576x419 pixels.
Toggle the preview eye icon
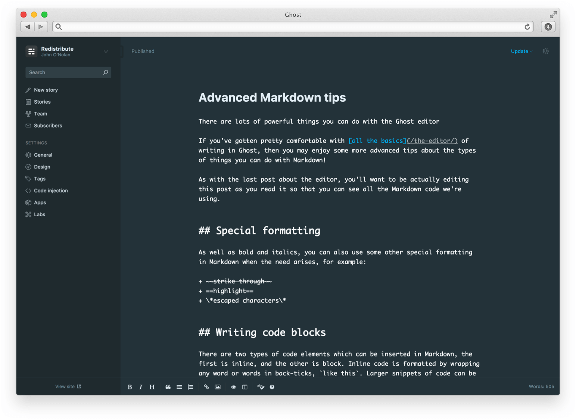pos(234,387)
